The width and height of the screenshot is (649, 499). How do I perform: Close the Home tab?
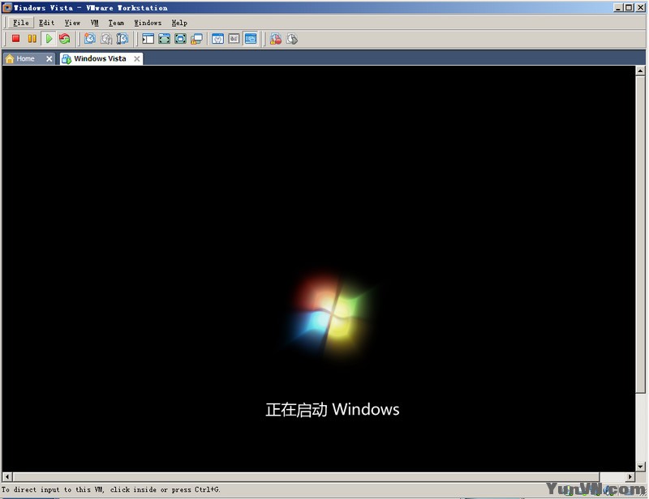pos(49,58)
